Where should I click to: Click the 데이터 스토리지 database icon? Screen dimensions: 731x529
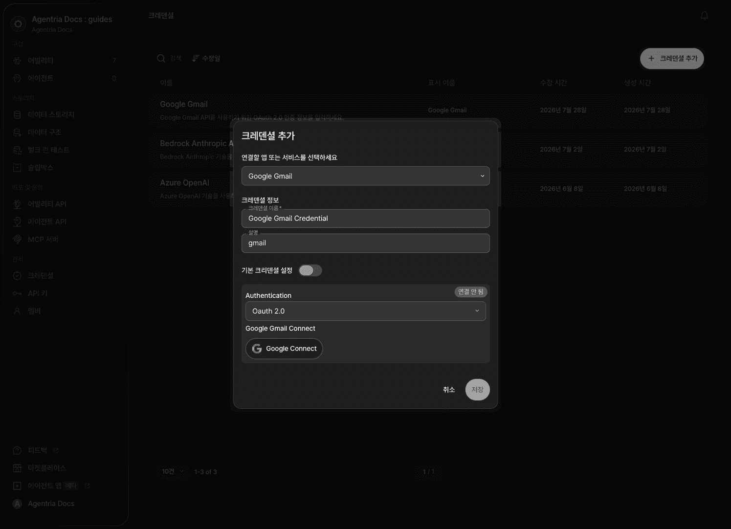point(18,114)
